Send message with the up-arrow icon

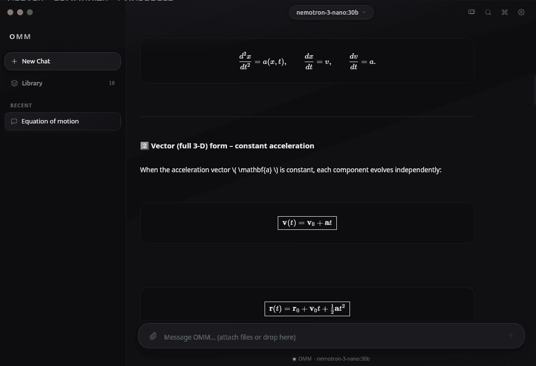coord(511,336)
